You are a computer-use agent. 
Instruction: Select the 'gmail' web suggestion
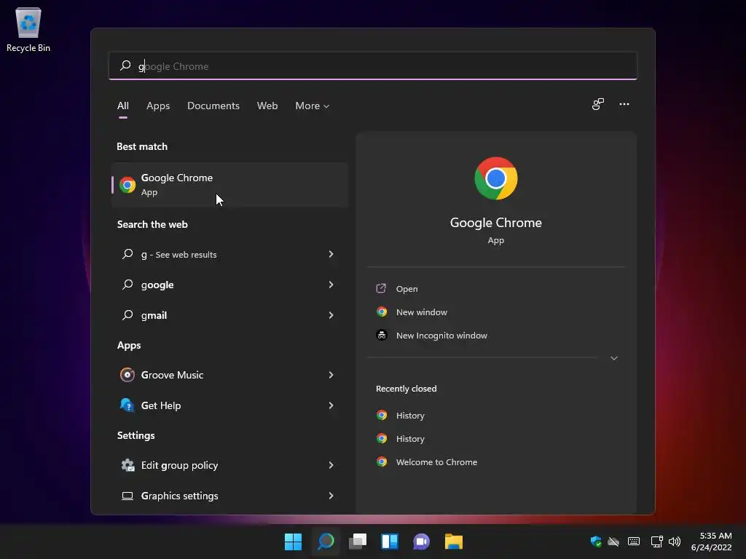tap(229, 315)
